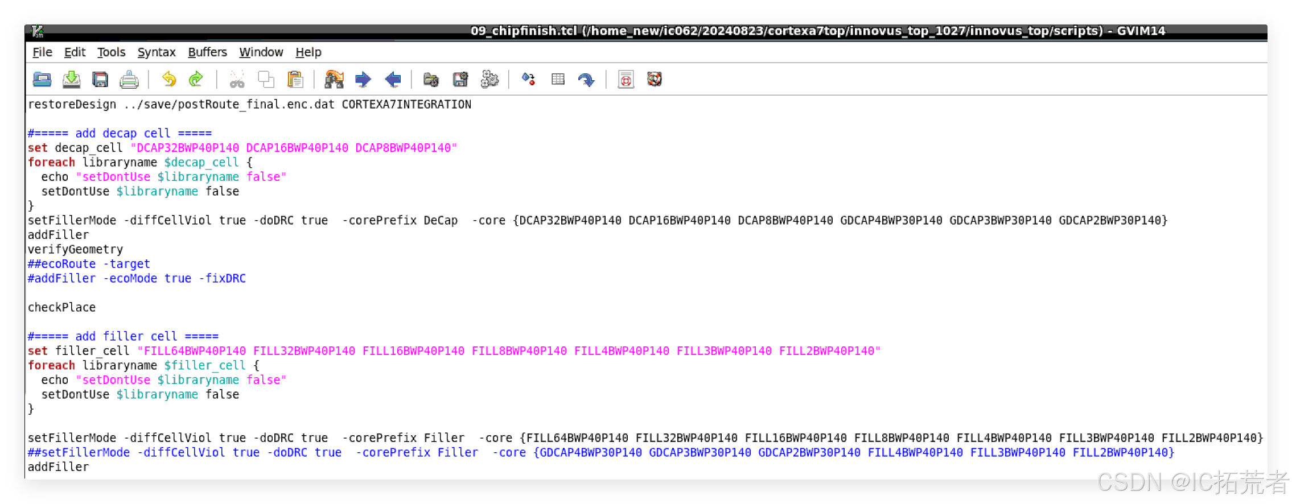Click the '#===== add decap cell =====' comment
1292x504 pixels.
pos(120,134)
